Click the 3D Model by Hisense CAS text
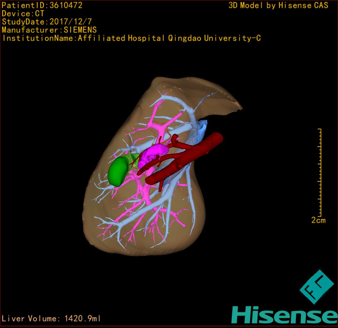338x328 pixels. pos(278,5)
